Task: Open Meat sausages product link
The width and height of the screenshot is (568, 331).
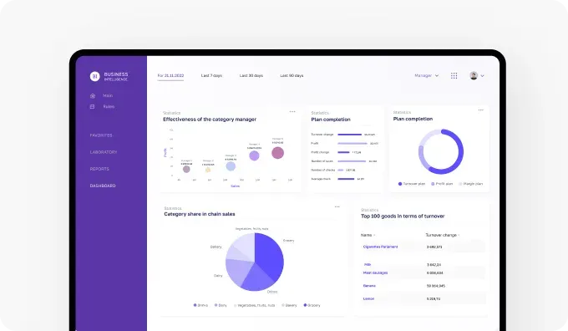Action: pyautogui.click(x=375, y=272)
